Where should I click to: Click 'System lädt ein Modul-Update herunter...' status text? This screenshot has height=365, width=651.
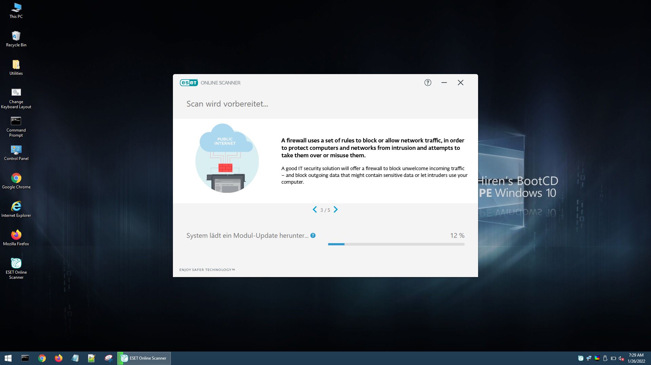248,235
